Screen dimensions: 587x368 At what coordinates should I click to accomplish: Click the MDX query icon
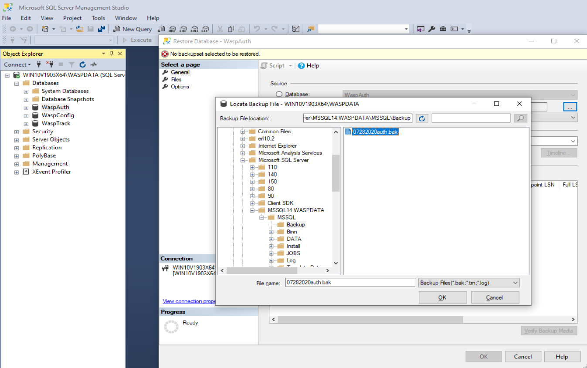click(x=172, y=29)
